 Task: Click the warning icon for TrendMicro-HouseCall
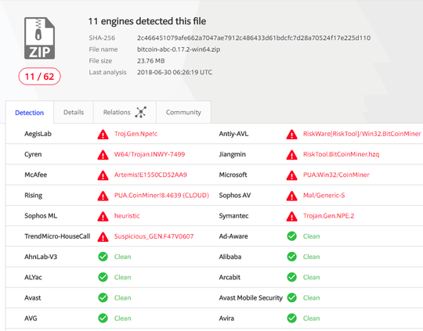(x=103, y=236)
